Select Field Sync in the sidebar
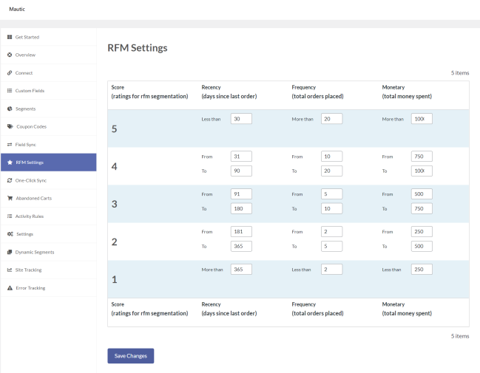 coord(27,144)
